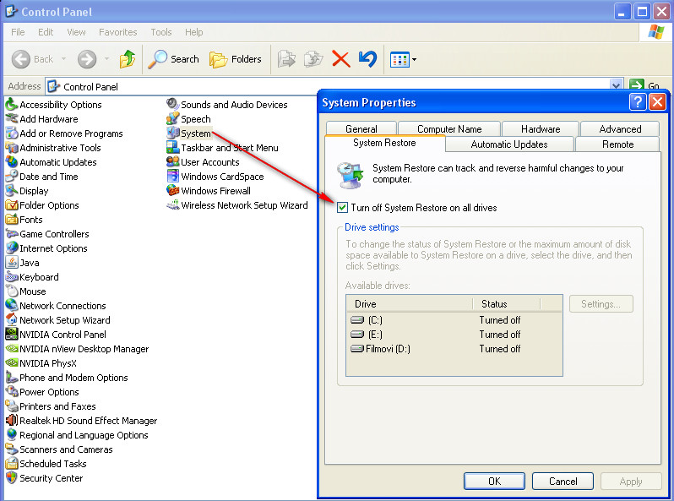Open the Help menu
The width and height of the screenshot is (674, 501).
(194, 32)
